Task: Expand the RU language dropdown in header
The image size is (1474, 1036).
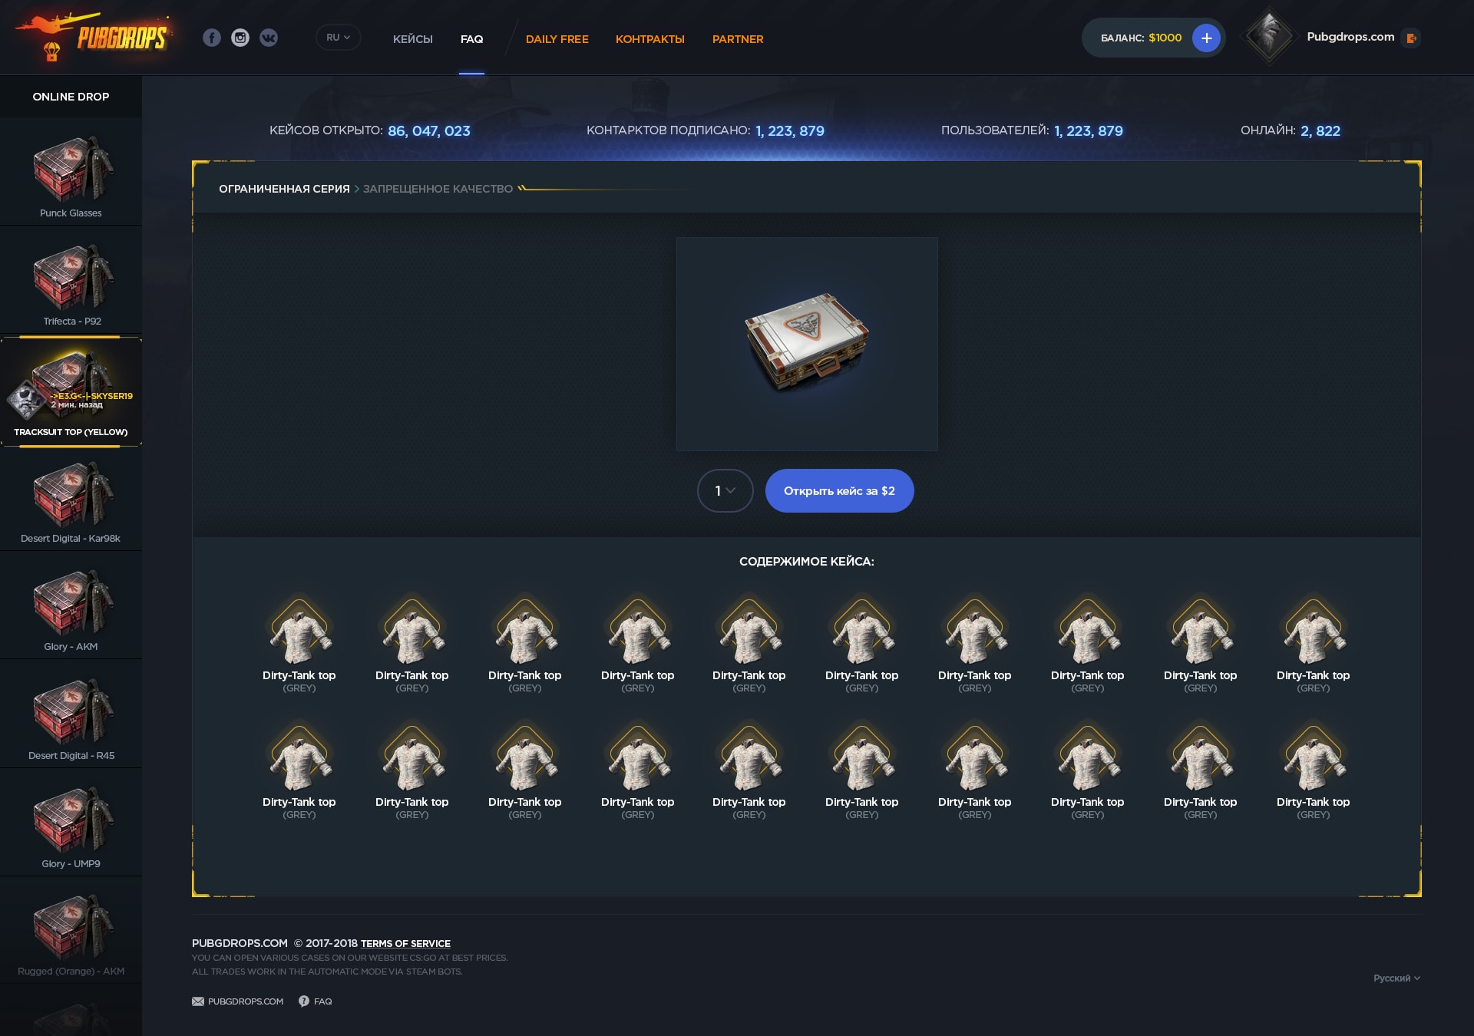Action: [x=338, y=38]
